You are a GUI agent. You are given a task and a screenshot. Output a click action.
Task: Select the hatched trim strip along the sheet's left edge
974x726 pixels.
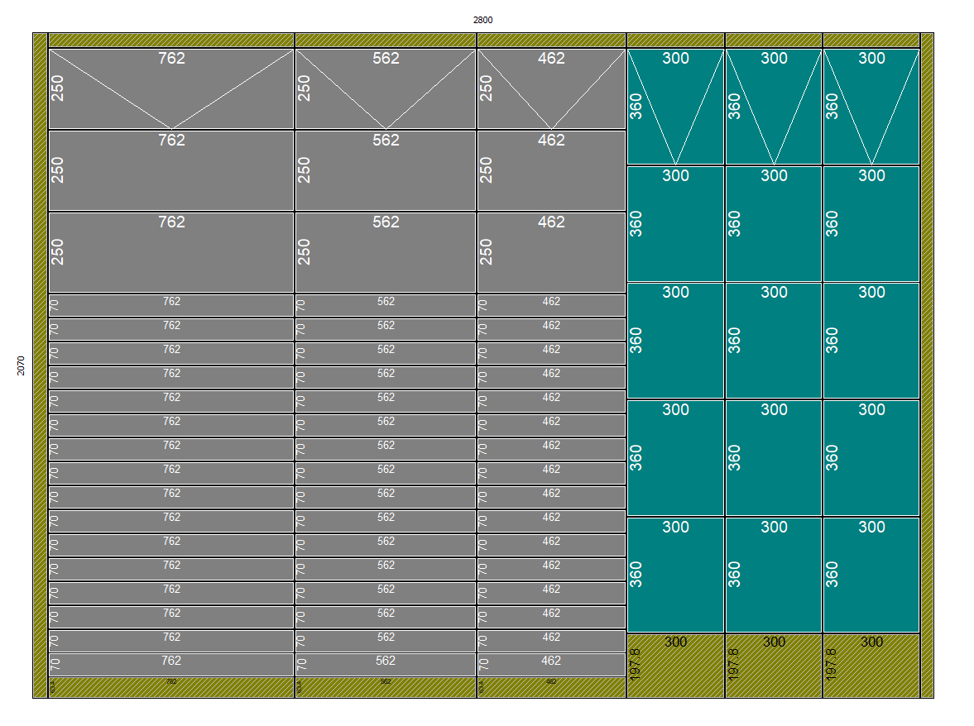point(40,365)
